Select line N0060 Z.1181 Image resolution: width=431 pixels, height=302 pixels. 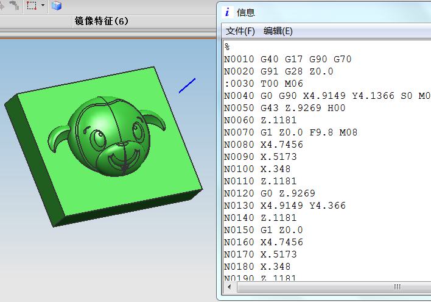click(261, 120)
